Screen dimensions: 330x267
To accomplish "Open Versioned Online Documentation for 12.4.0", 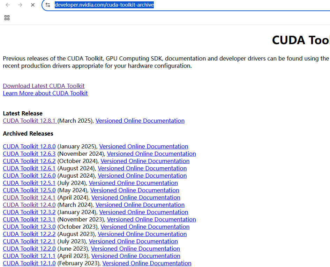I will click(140, 205).
